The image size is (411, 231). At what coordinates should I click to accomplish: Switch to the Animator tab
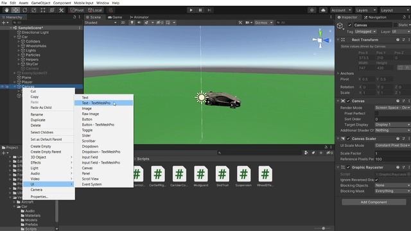point(139,17)
